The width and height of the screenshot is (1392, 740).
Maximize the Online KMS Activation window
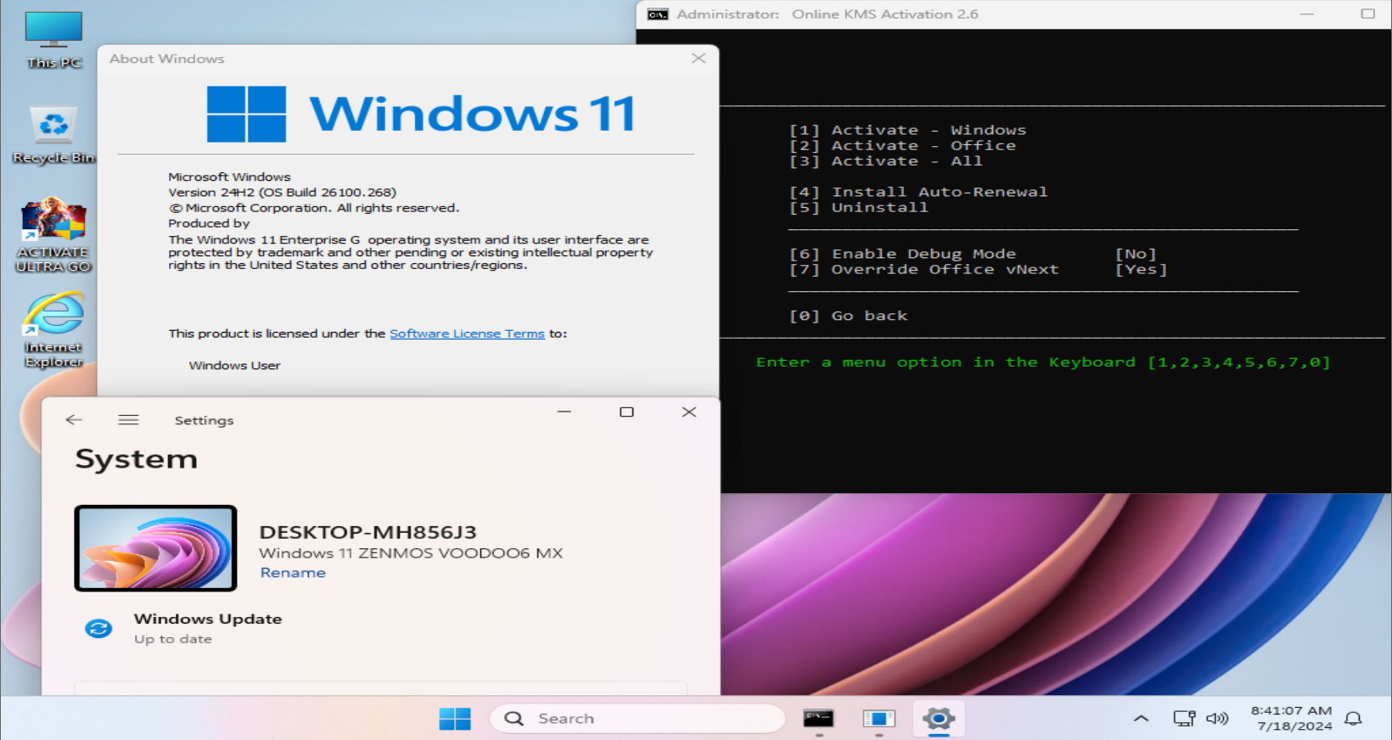tap(1368, 14)
